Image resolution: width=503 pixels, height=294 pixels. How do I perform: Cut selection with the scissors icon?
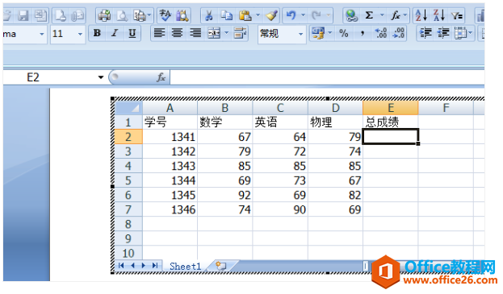tap(209, 15)
